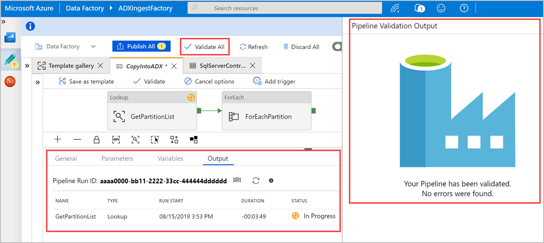Click the In Progress status cell
Viewport: 544px width, 243px height.
pos(314,216)
